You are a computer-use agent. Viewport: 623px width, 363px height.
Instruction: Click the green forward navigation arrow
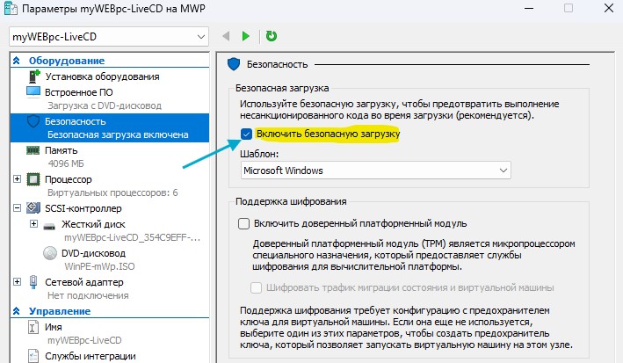246,36
